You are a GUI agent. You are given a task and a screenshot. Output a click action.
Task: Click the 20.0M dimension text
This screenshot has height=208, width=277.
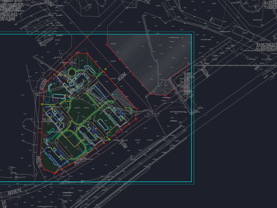tap(205, 72)
